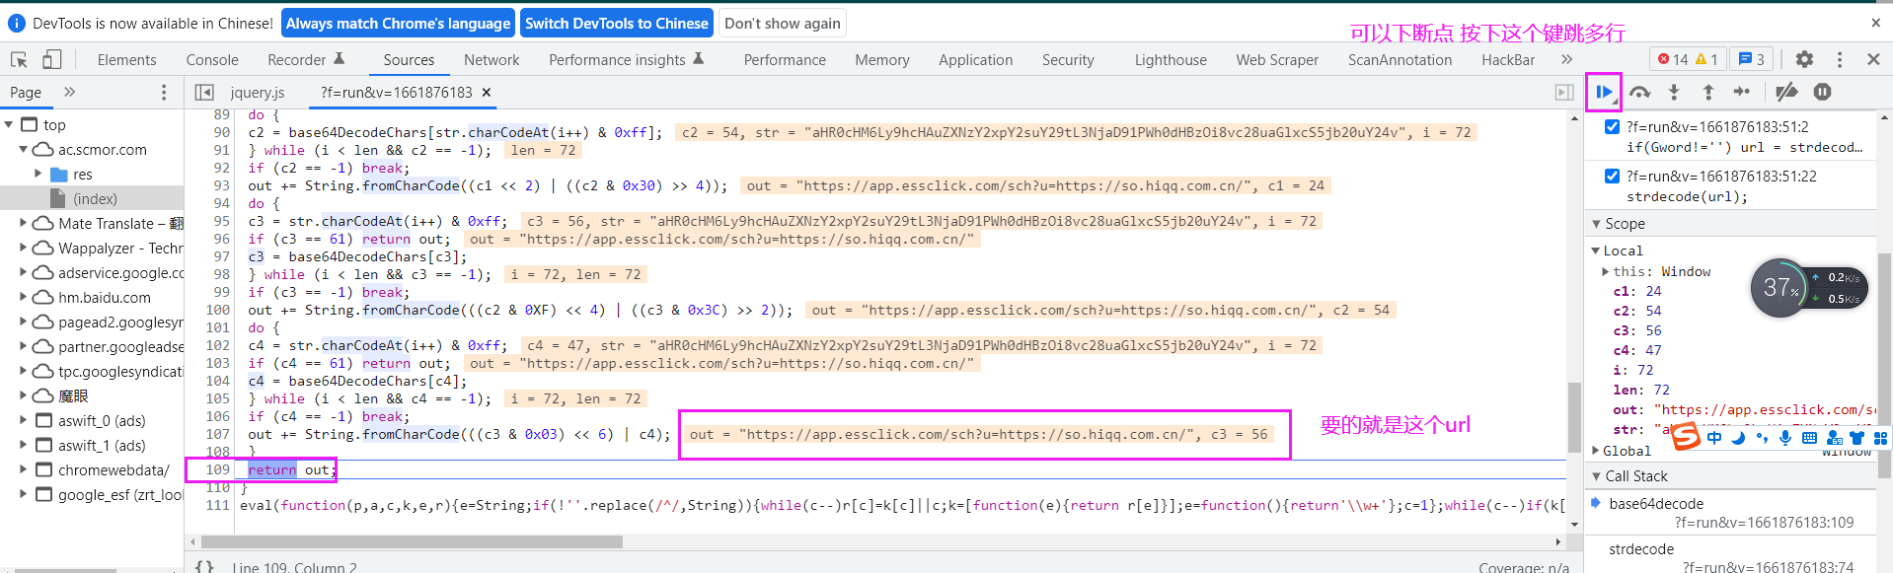Open the Page pane three-dot menu
Viewport: 1893px width, 573px height.
[x=164, y=92]
